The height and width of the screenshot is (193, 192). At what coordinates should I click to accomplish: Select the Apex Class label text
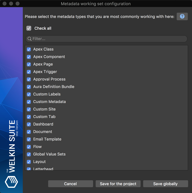click(x=43, y=49)
